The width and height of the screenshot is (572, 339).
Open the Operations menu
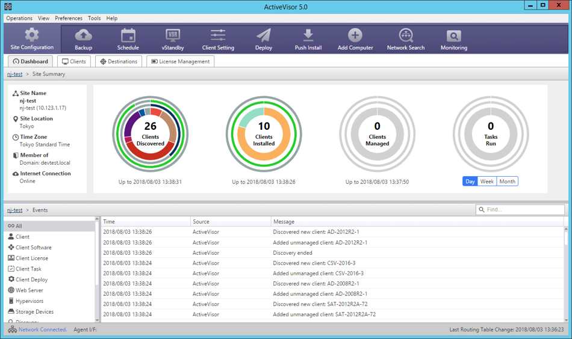pyautogui.click(x=19, y=18)
